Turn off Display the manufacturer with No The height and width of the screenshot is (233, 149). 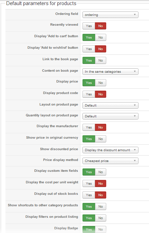[100, 127]
